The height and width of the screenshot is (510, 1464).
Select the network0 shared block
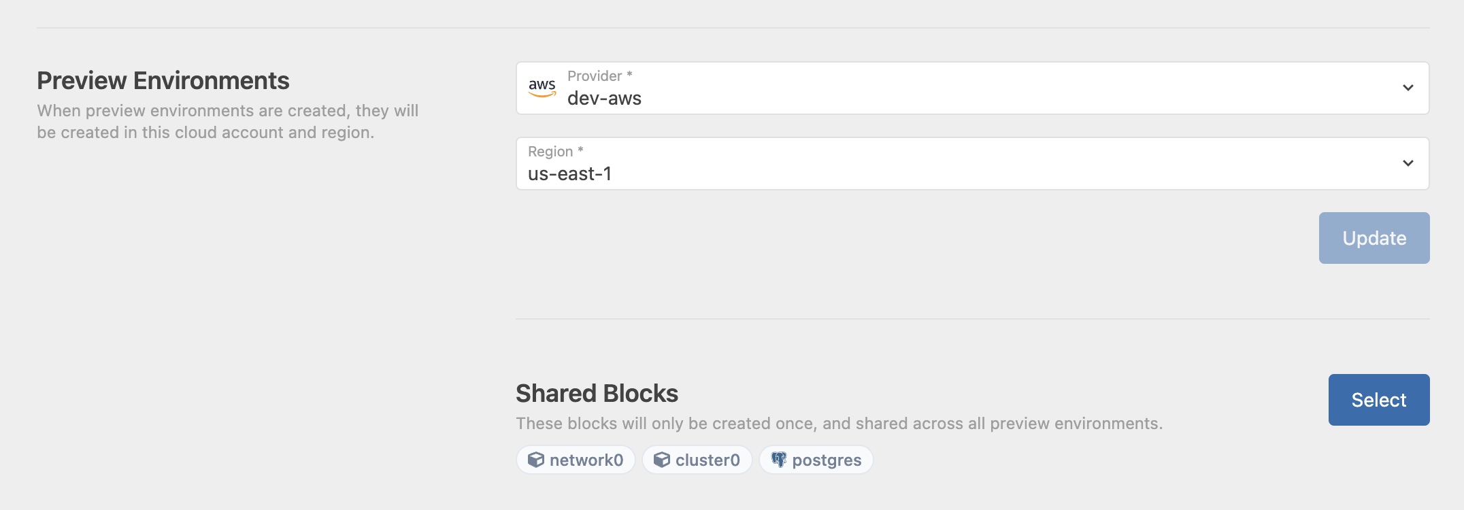click(576, 460)
